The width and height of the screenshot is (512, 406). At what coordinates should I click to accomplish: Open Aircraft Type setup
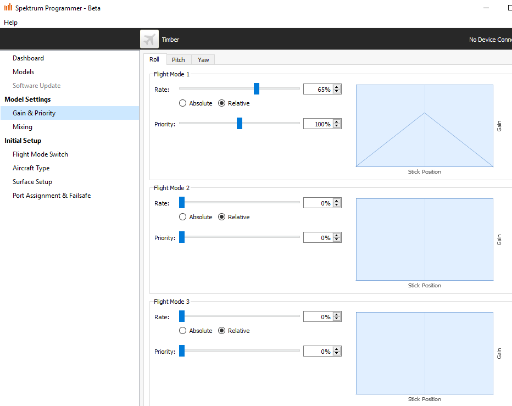click(x=31, y=168)
